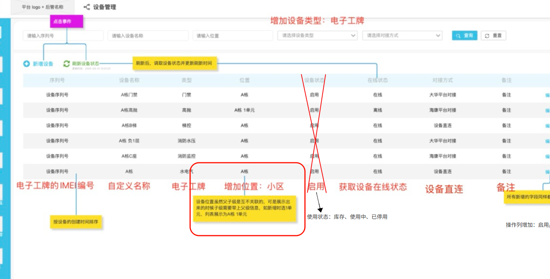This screenshot has height=279, width=550.
Task: Select 平台 logo + 后管名称 menu item
Action: pos(42,7)
